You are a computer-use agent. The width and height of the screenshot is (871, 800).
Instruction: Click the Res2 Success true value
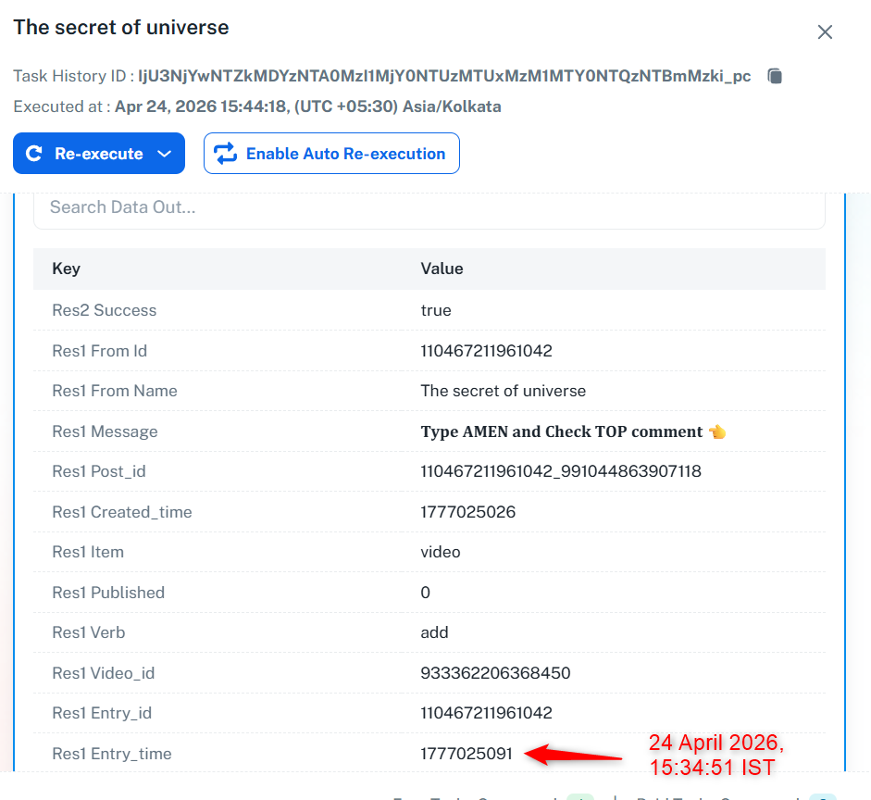pyautogui.click(x=436, y=310)
